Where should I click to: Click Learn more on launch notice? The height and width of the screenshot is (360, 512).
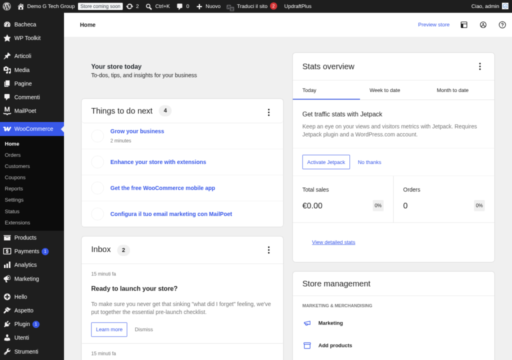pyautogui.click(x=109, y=329)
